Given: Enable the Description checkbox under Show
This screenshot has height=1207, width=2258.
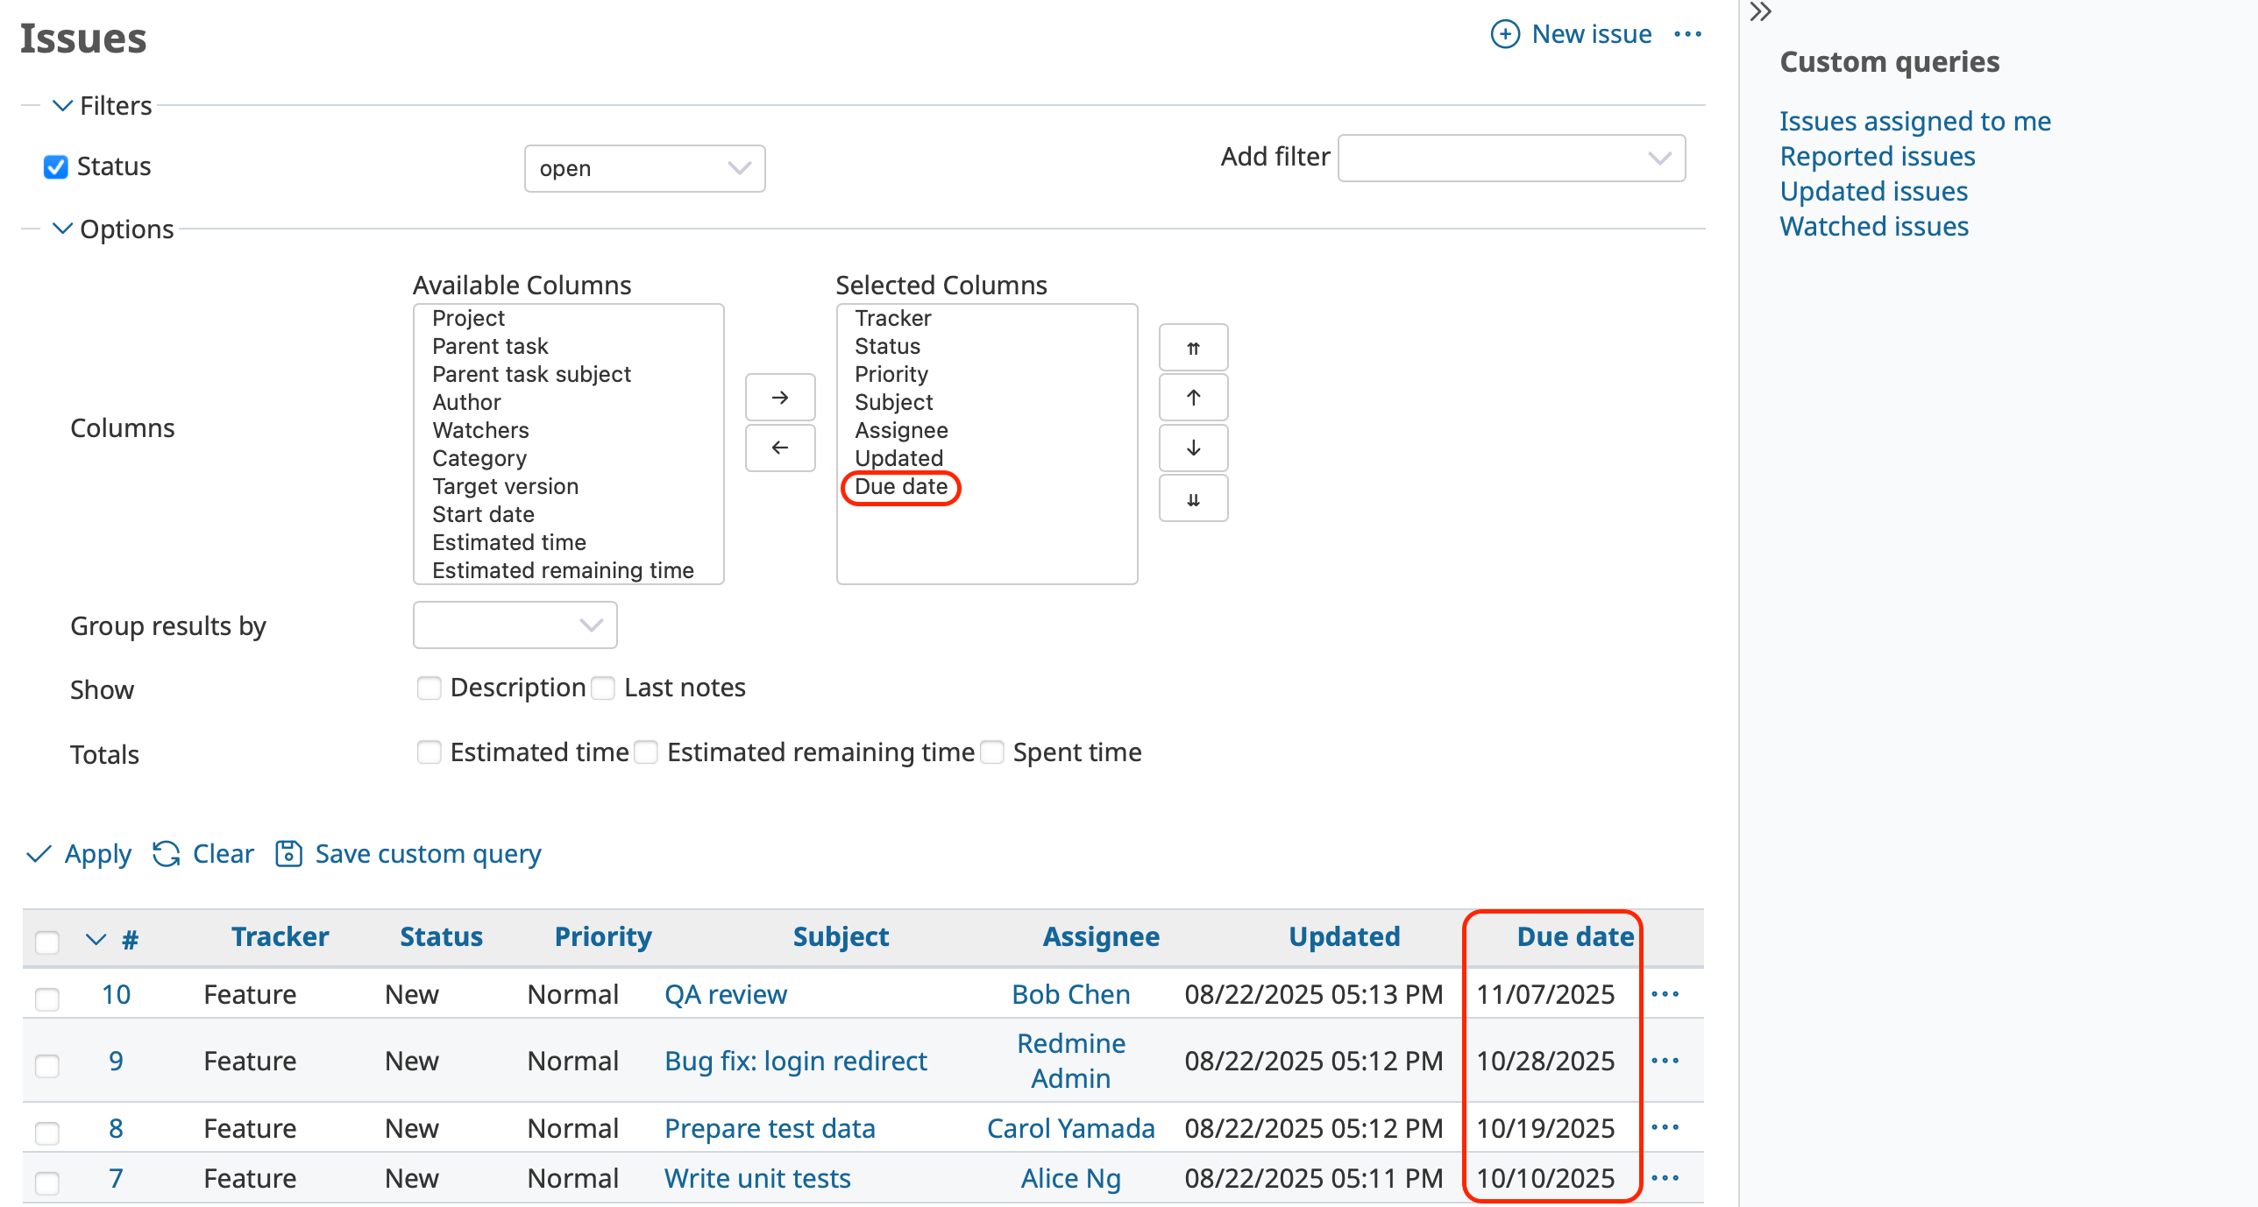Looking at the screenshot, I should point(429,688).
